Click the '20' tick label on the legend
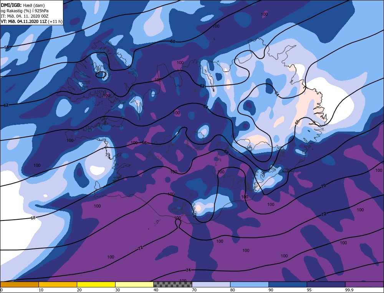This screenshot has width=384, height=293. (79, 290)
